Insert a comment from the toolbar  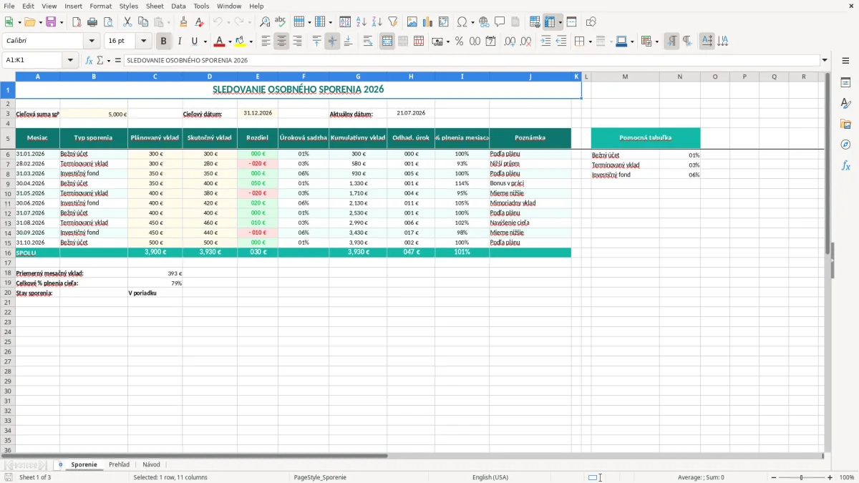pyautogui.click(x=500, y=22)
